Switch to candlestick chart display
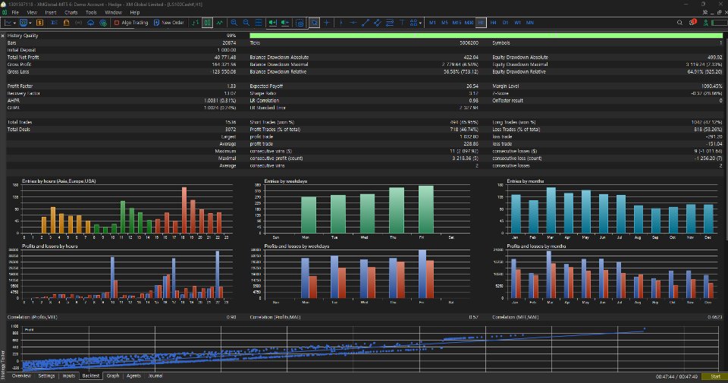 208,22
